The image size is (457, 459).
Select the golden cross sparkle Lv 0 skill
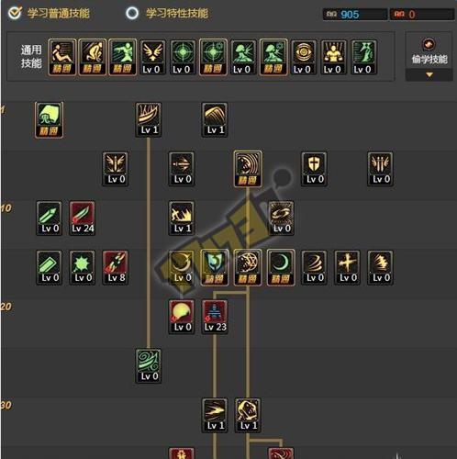347,268
